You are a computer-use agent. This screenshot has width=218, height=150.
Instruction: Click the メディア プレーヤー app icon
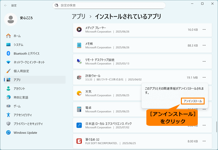[79, 29]
